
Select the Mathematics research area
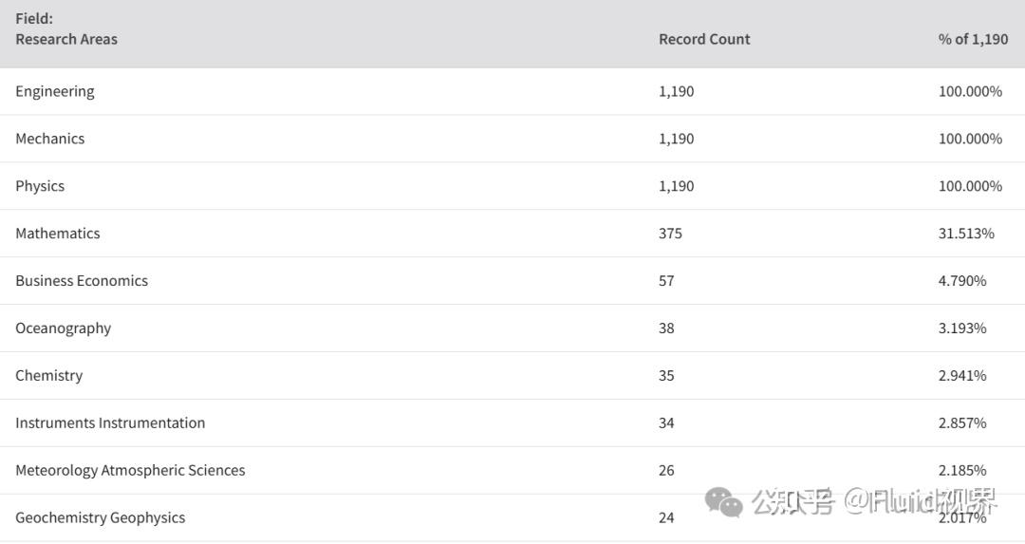(58, 234)
